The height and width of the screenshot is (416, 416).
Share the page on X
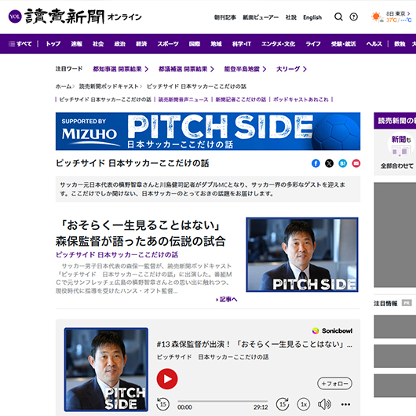329,163
